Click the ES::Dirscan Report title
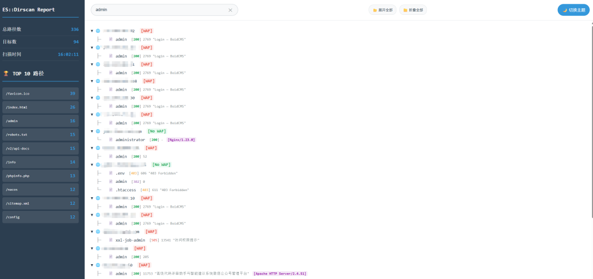 pyautogui.click(x=29, y=9)
